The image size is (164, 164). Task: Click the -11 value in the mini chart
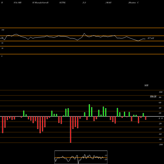(x=106, y=155)
